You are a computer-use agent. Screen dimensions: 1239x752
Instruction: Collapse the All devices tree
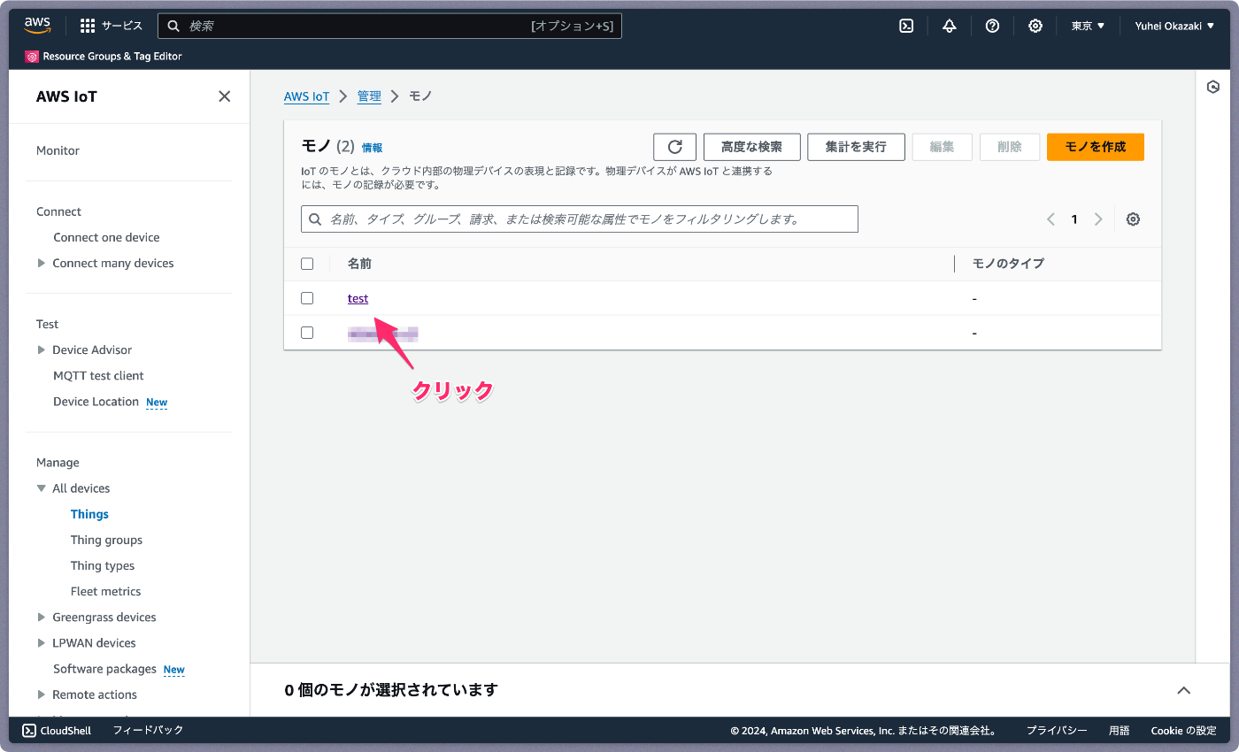pyautogui.click(x=42, y=488)
